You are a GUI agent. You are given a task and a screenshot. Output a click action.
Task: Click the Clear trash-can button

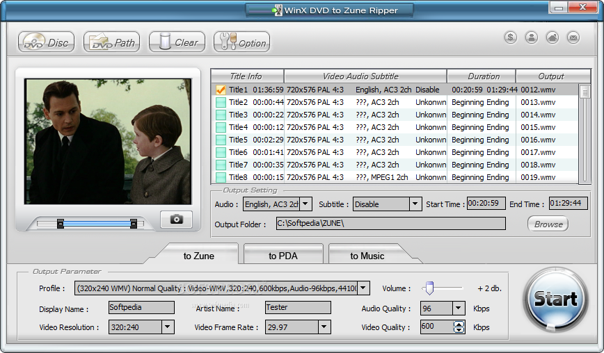(x=177, y=42)
